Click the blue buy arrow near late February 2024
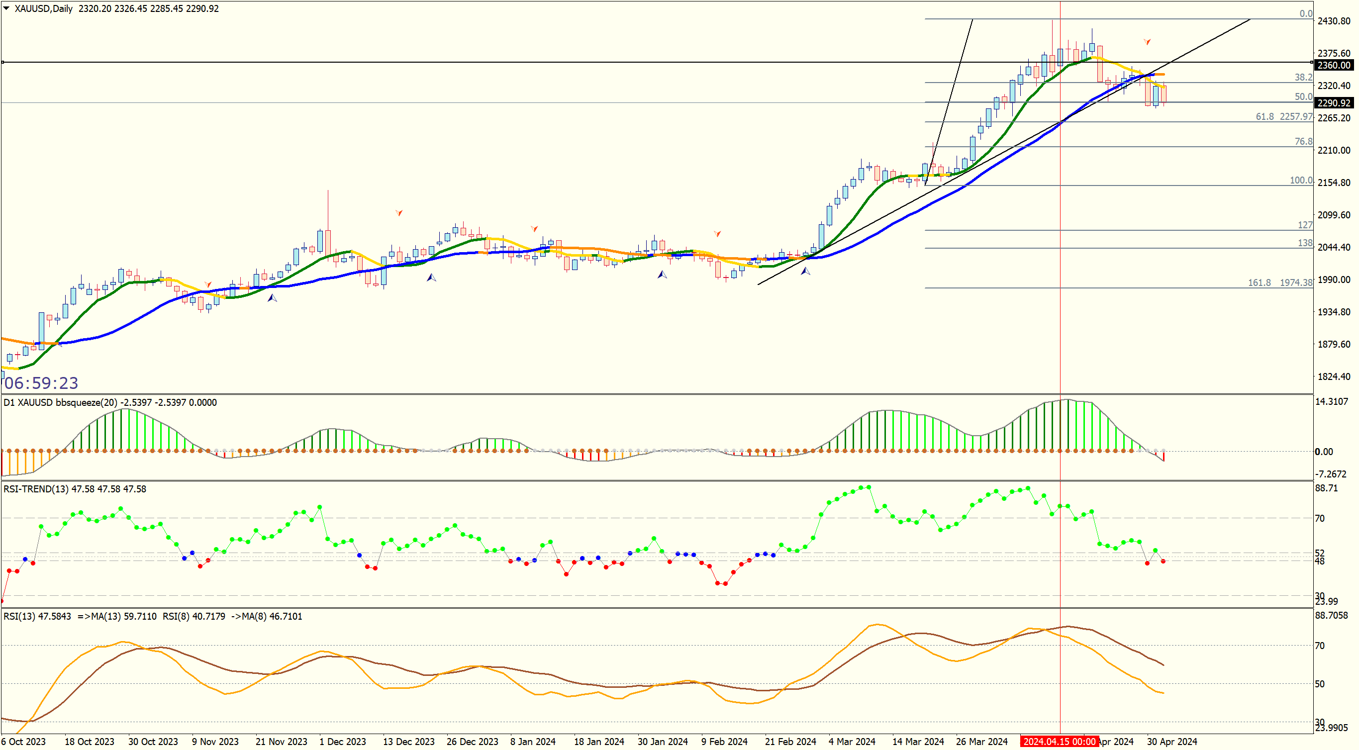This screenshot has width=1359, height=750. click(805, 271)
